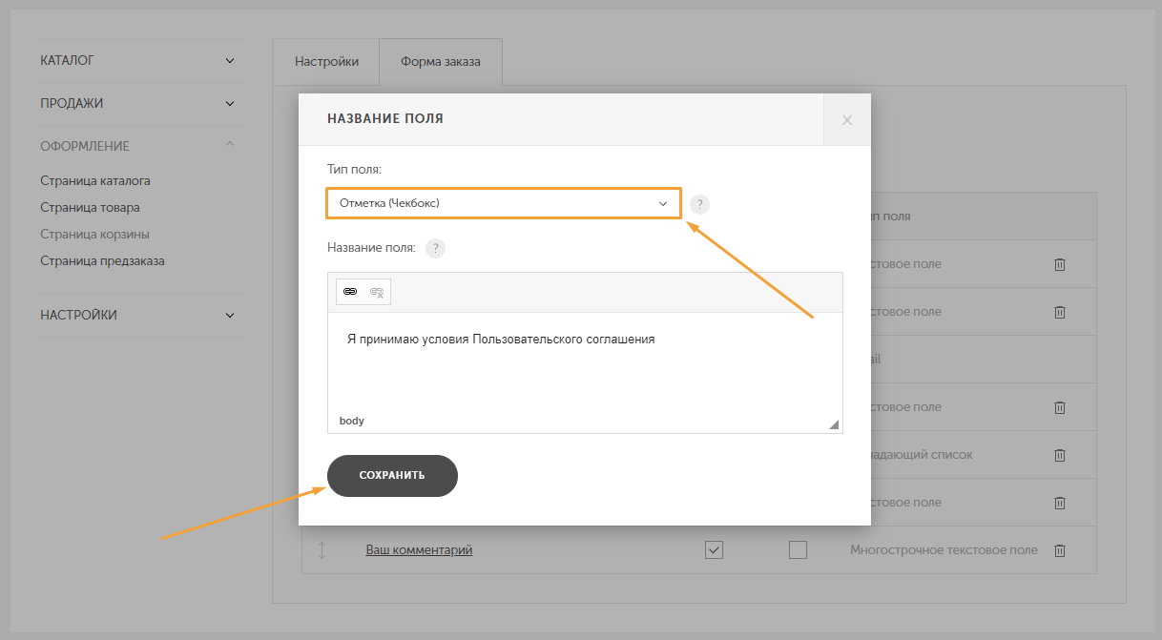Open the Тип поля dropdown
Viewport: 1162px width, 640px height.
pos(504,203)
